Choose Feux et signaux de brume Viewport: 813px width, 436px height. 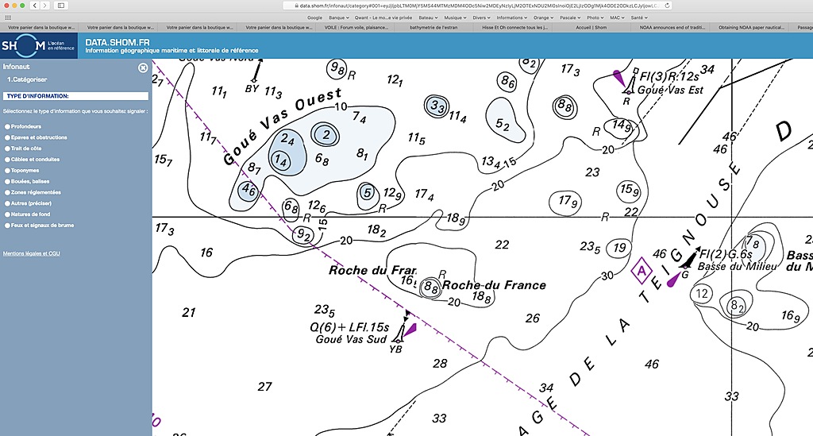7,226
